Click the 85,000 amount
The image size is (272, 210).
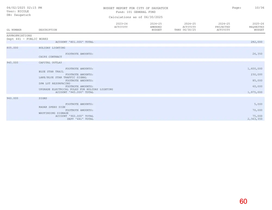(x=257, y=81)
